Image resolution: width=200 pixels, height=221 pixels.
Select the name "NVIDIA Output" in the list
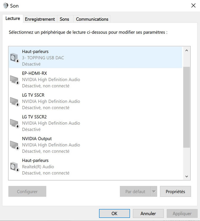[x=37, y=139]
